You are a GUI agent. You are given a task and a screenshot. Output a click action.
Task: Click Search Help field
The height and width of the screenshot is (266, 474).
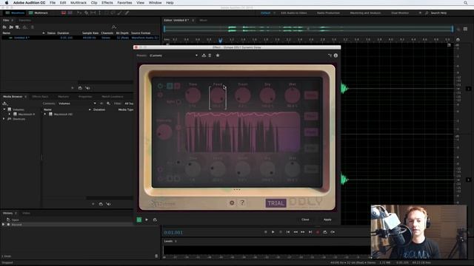pos(438,13)
